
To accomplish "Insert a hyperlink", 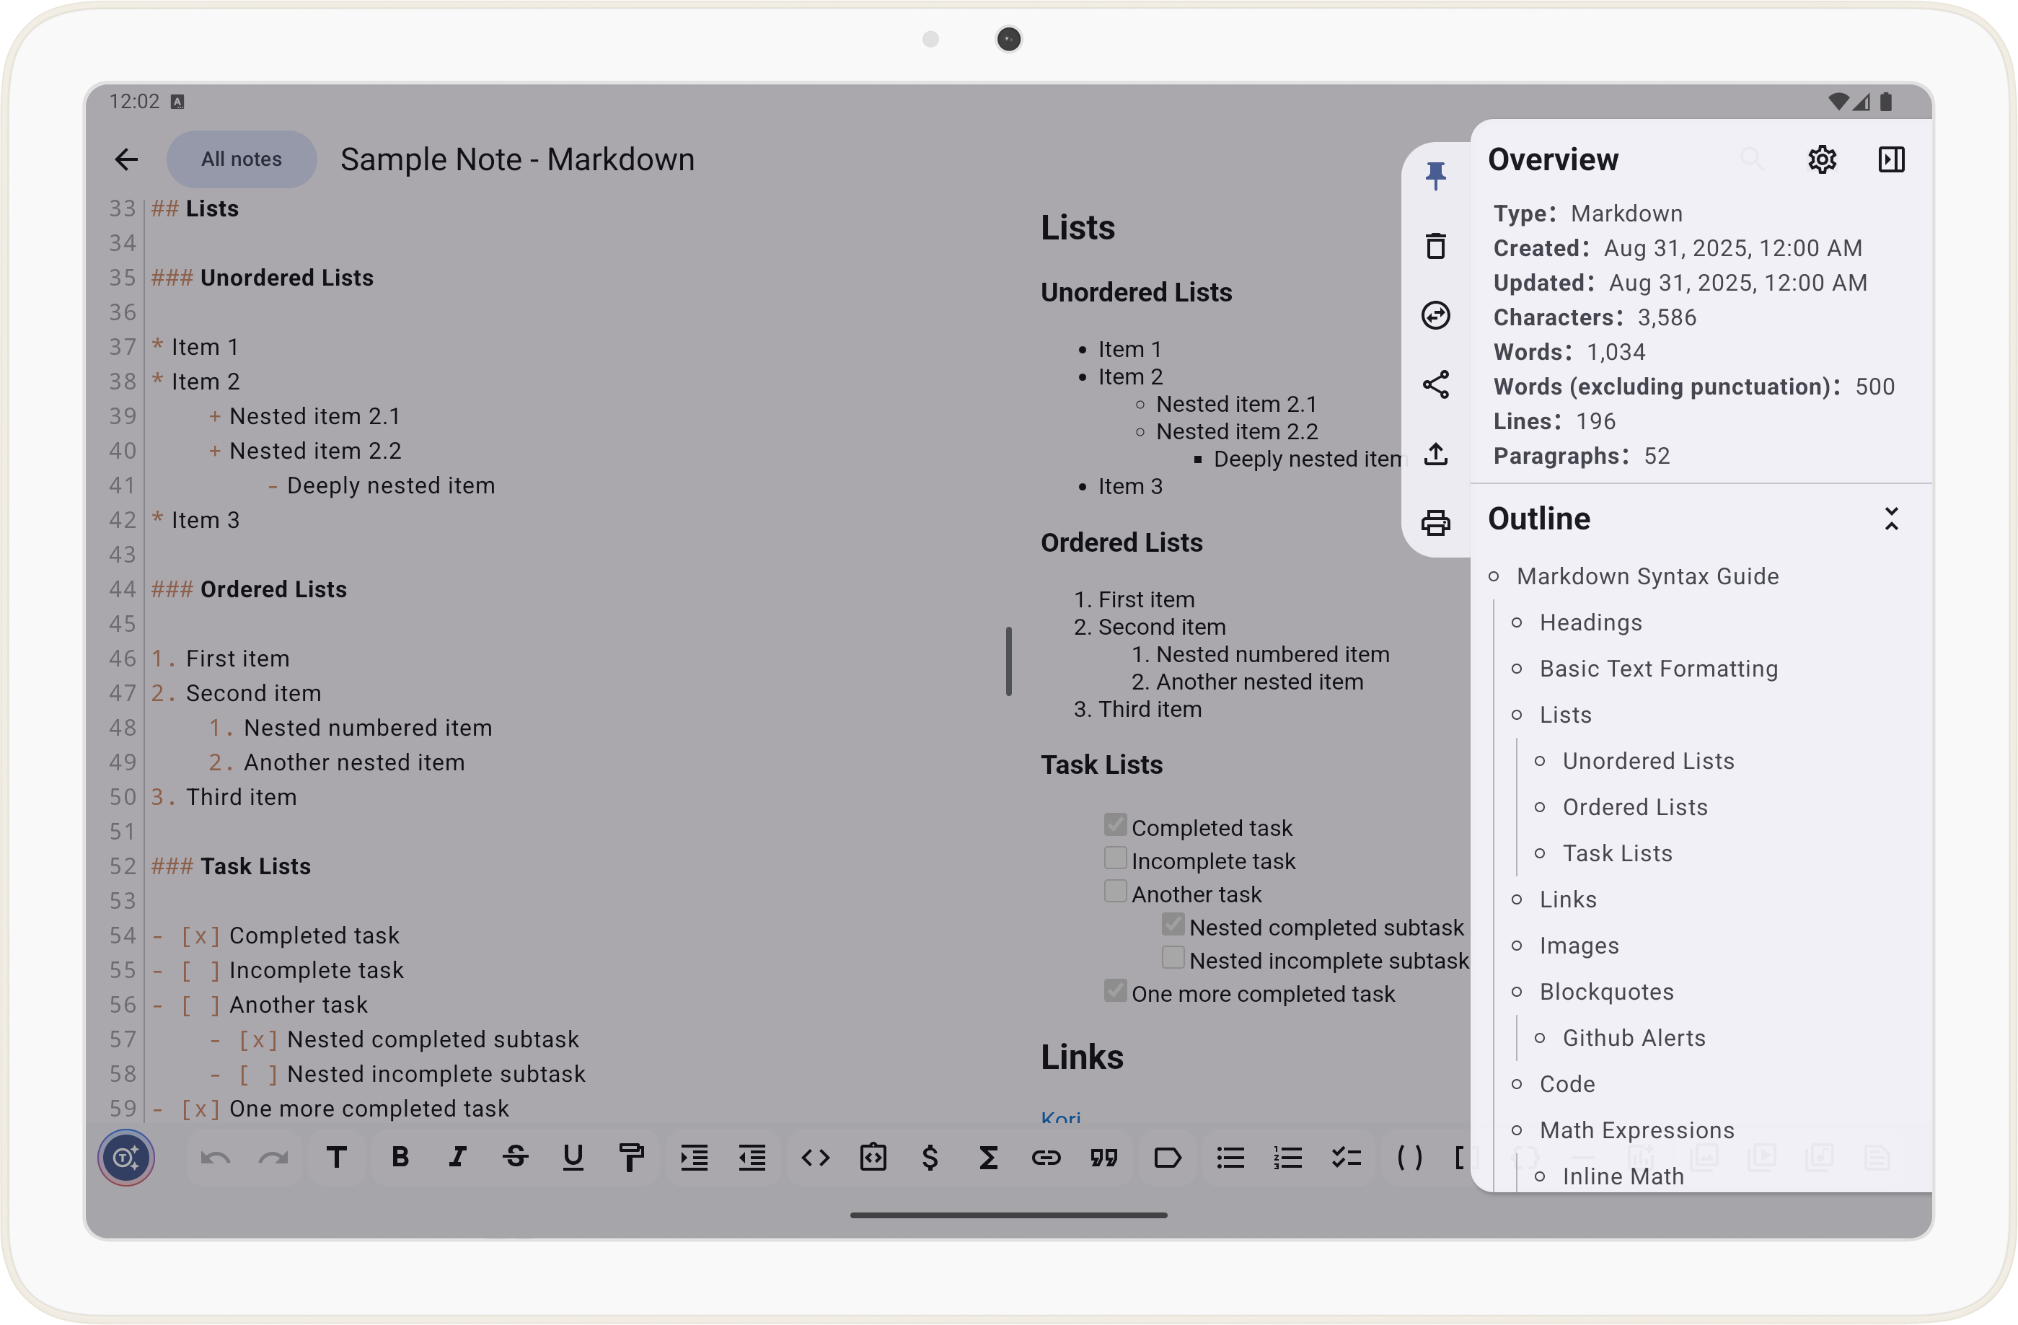I will (x=1047, y=1157).
